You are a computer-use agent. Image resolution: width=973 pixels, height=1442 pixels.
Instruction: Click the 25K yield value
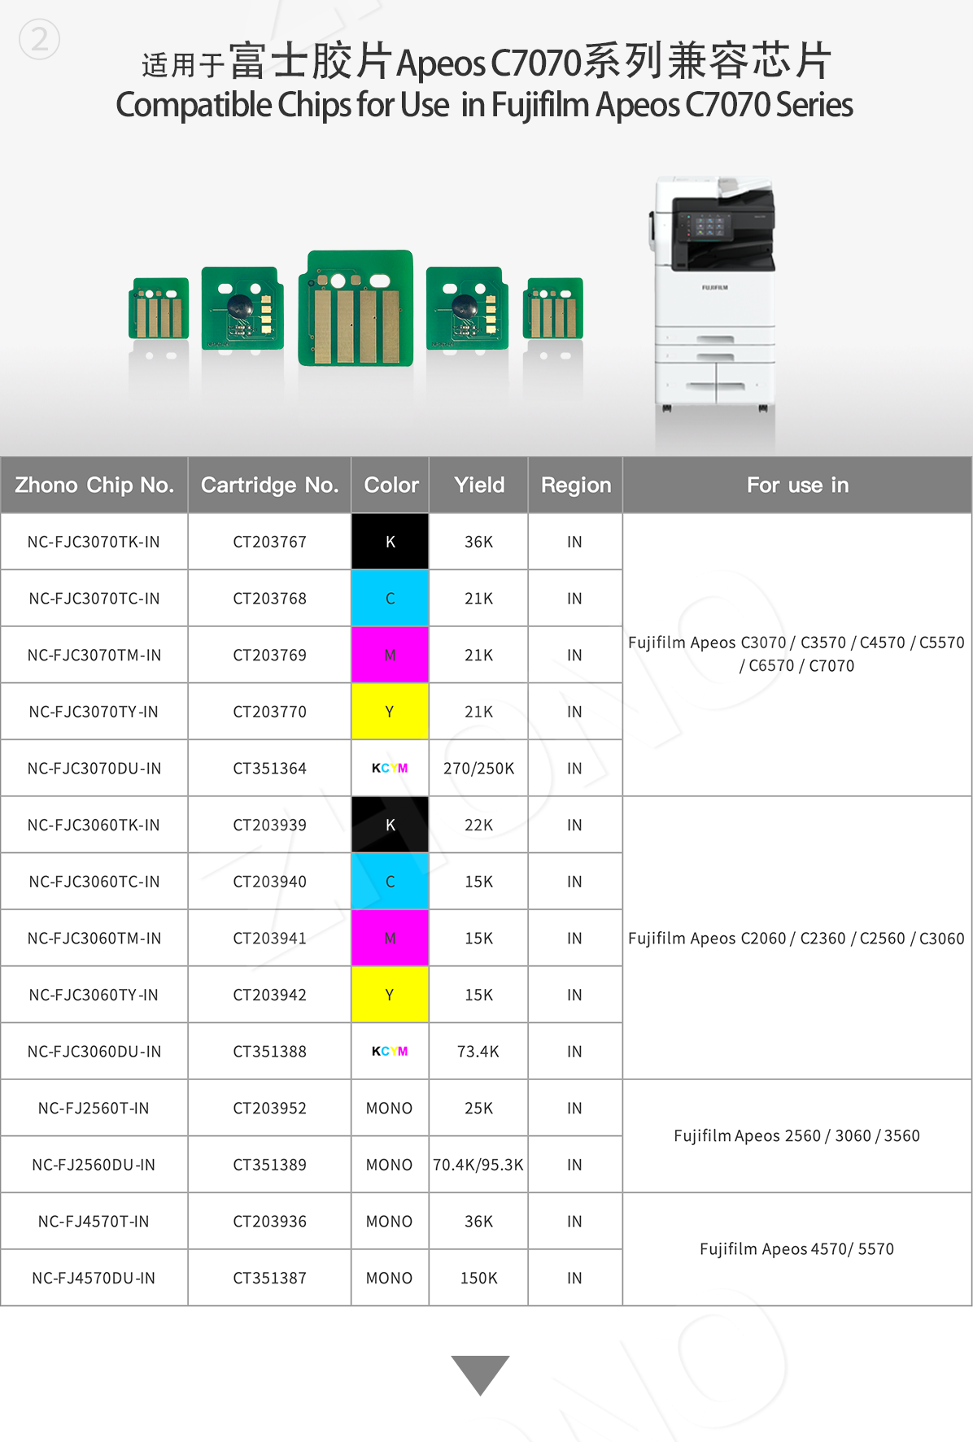tap(478, 1108)
